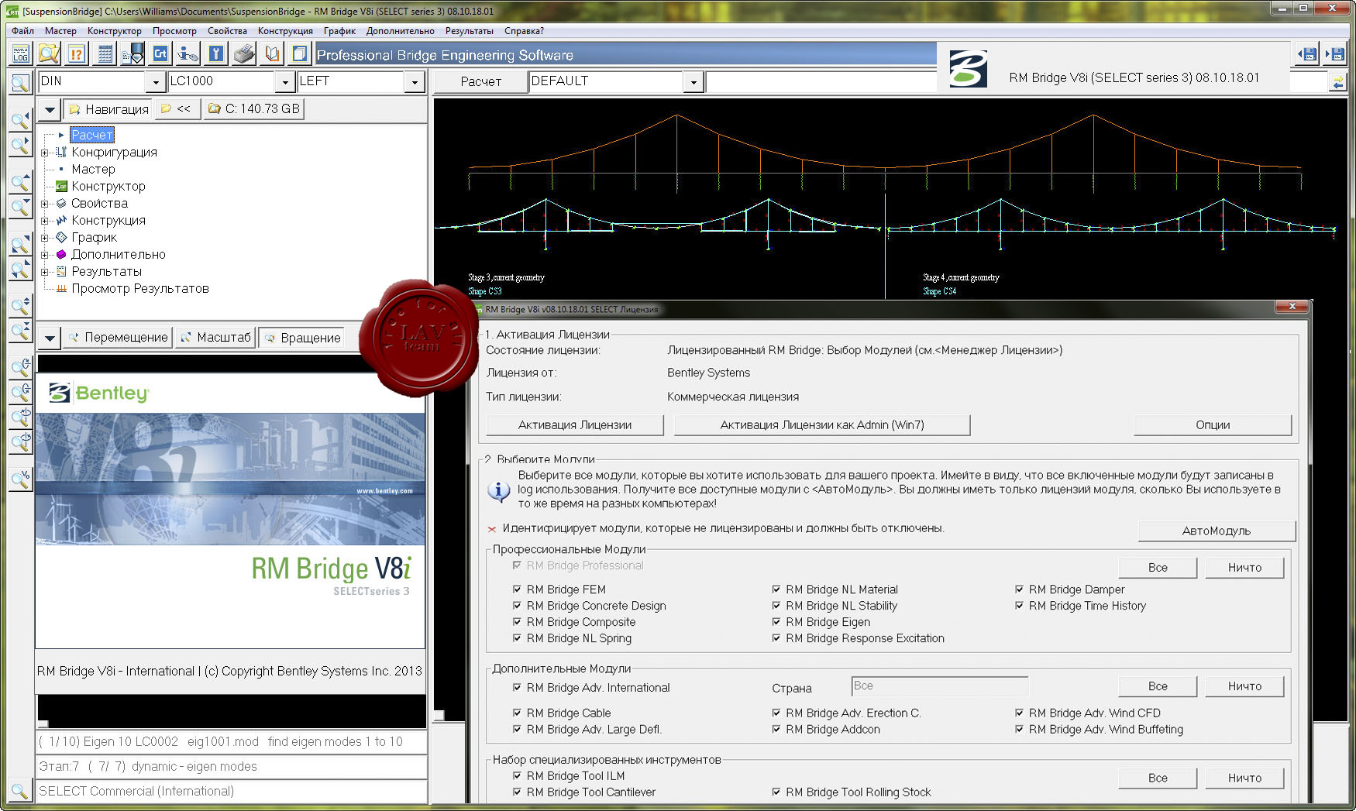Click the Расчет button above viewport

pyautogui.click(x=480, y=81)
